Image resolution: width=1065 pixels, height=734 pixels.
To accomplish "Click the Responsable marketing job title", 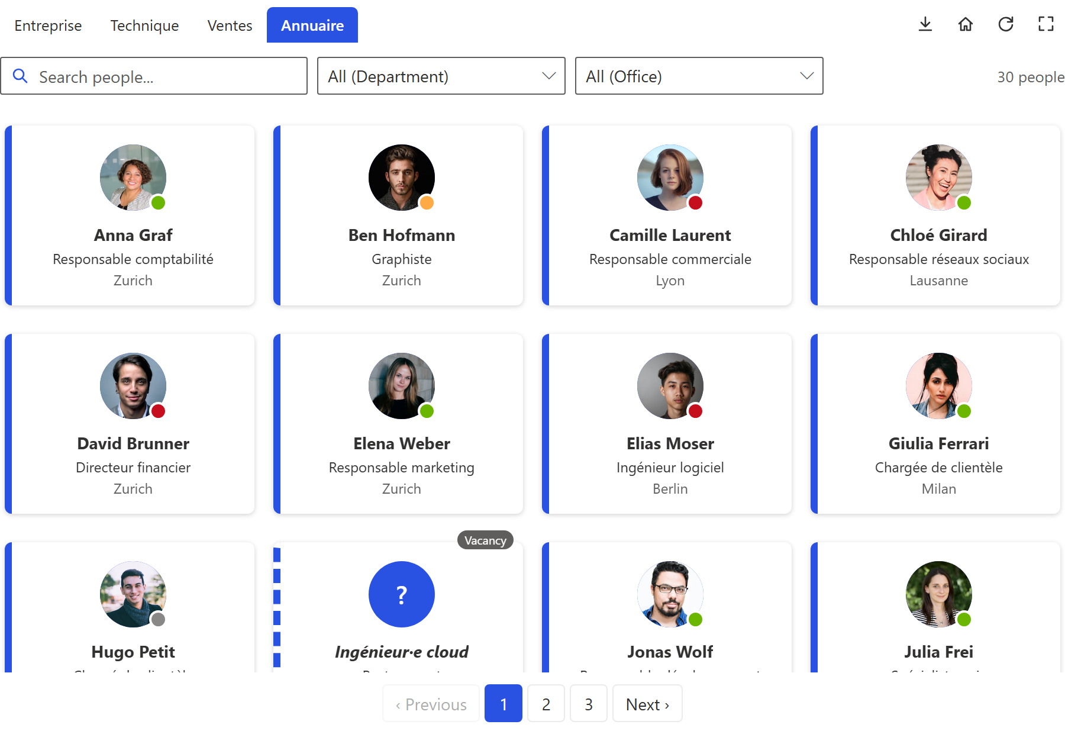I will (x=402, y=468).
